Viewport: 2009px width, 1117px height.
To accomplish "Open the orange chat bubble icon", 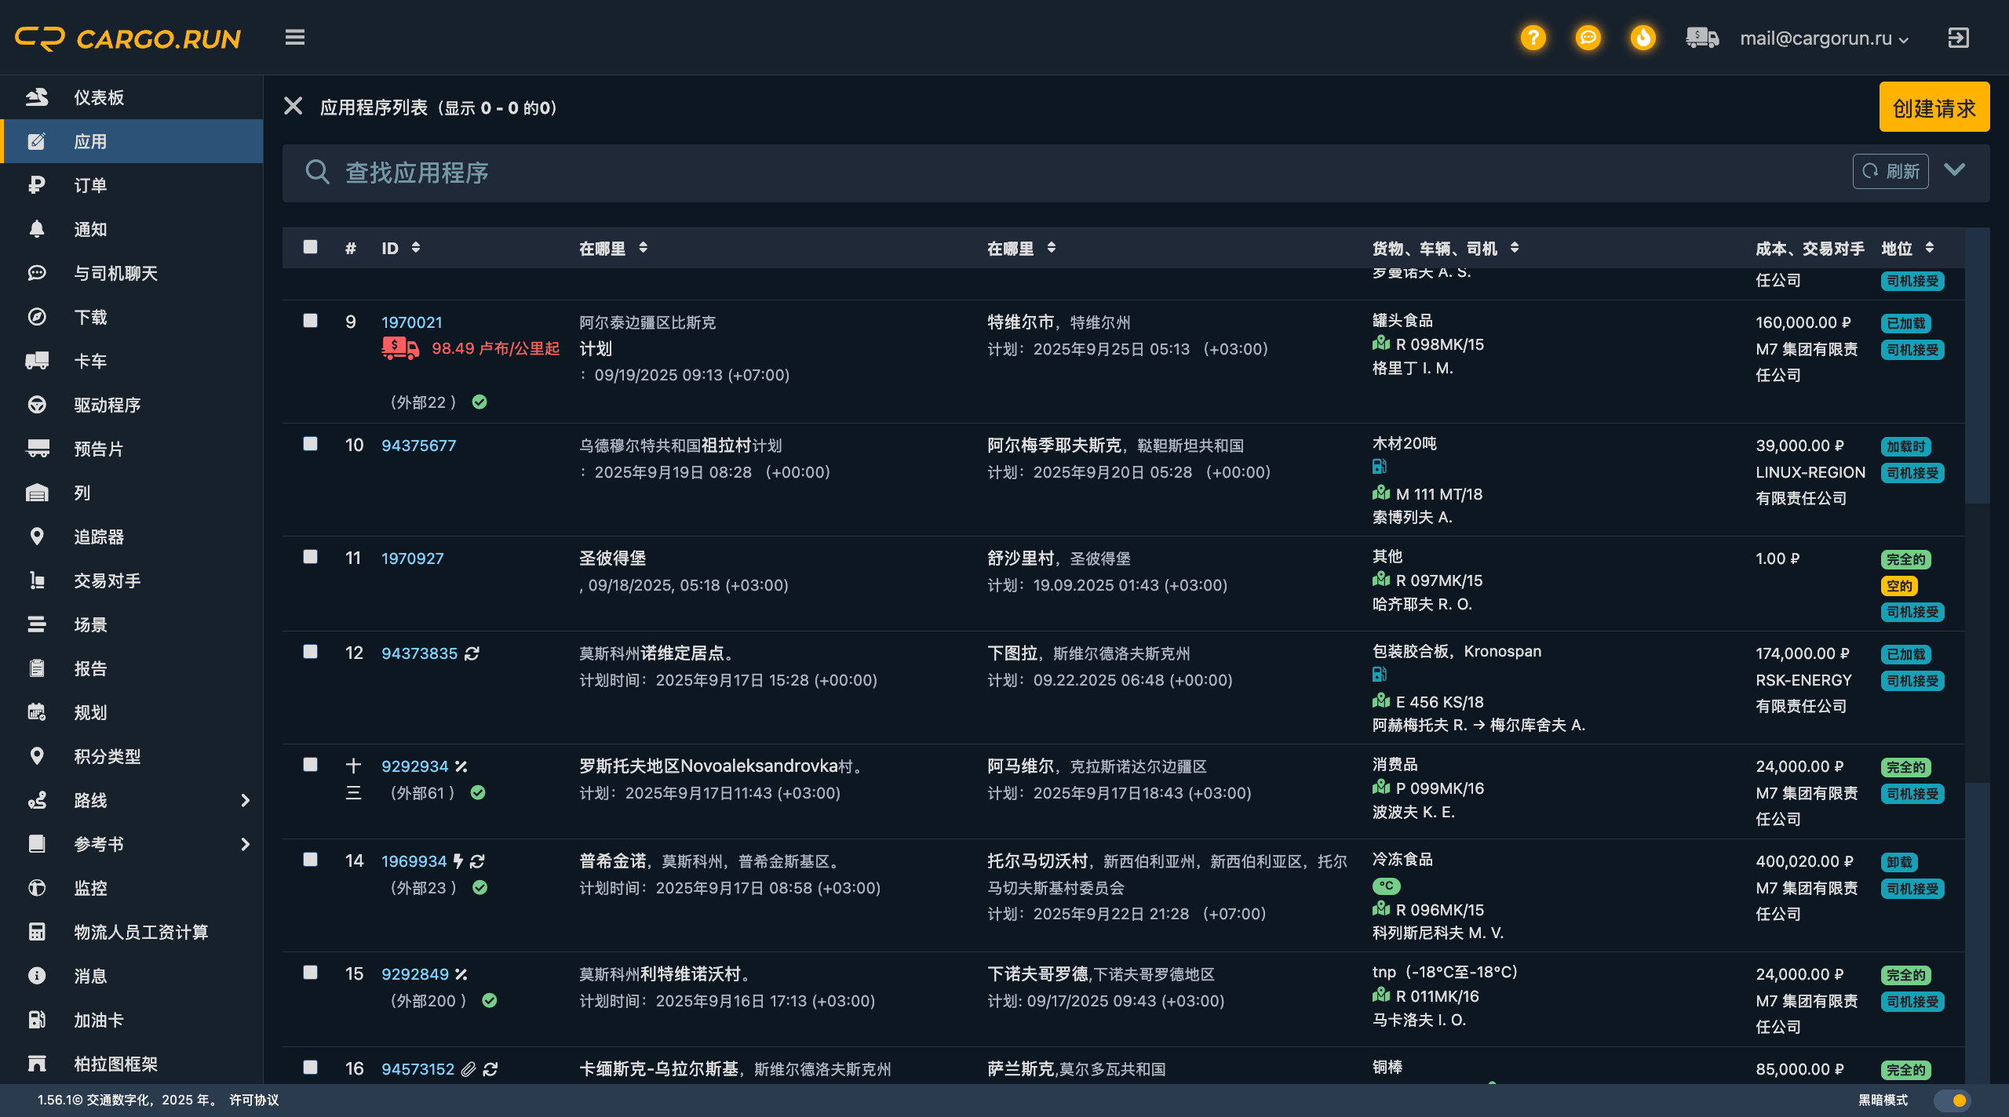I will point(1588,38).
